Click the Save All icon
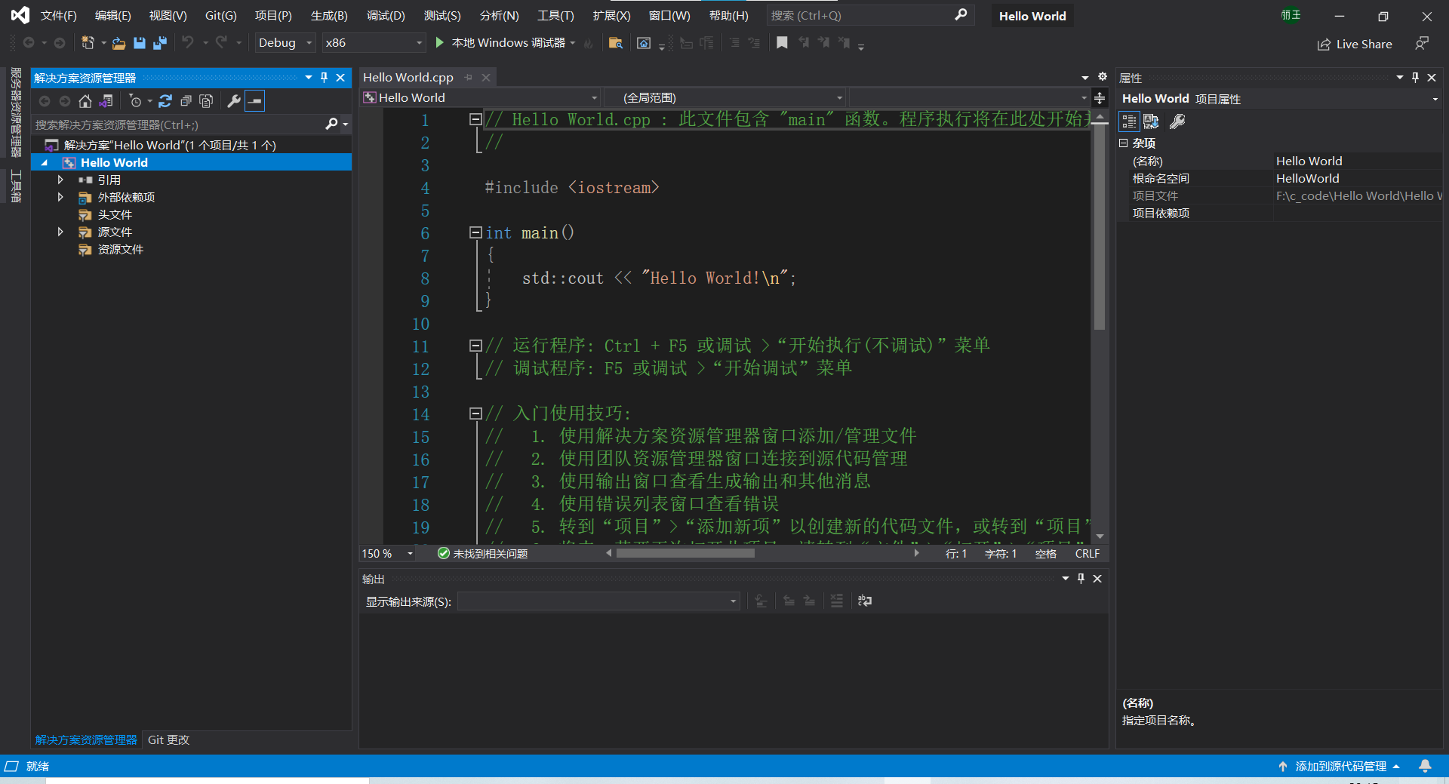The image size is (1449, 784). pyautogui.click(x=159, y=43)
